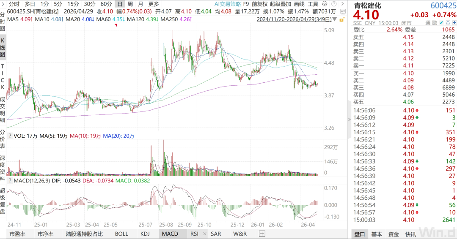Image resolution: width=457 pixels, height=239 pixels.
Task: Expand toolbar with right chevron arrow
Action: point(343,4)
